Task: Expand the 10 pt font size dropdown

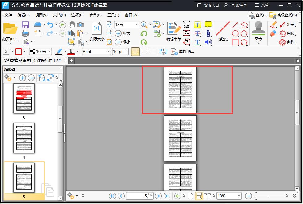Action: [120, 52]
